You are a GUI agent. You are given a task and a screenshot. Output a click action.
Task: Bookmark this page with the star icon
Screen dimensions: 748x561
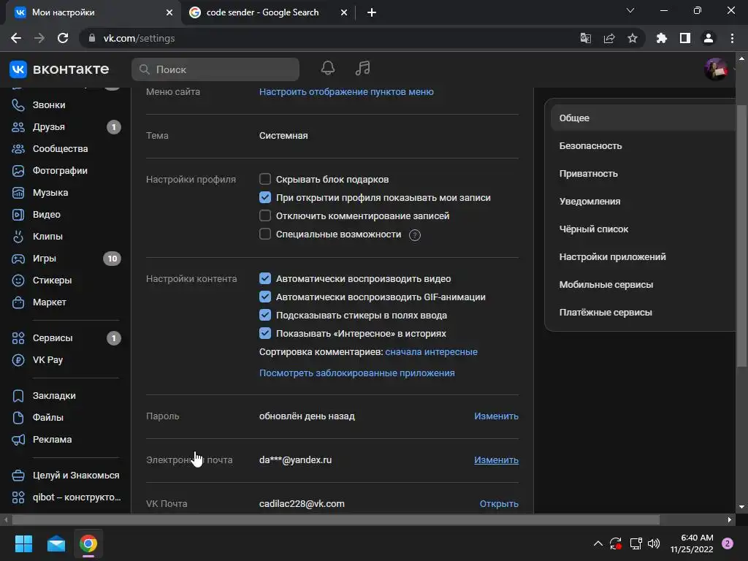[x=633, y=38]
